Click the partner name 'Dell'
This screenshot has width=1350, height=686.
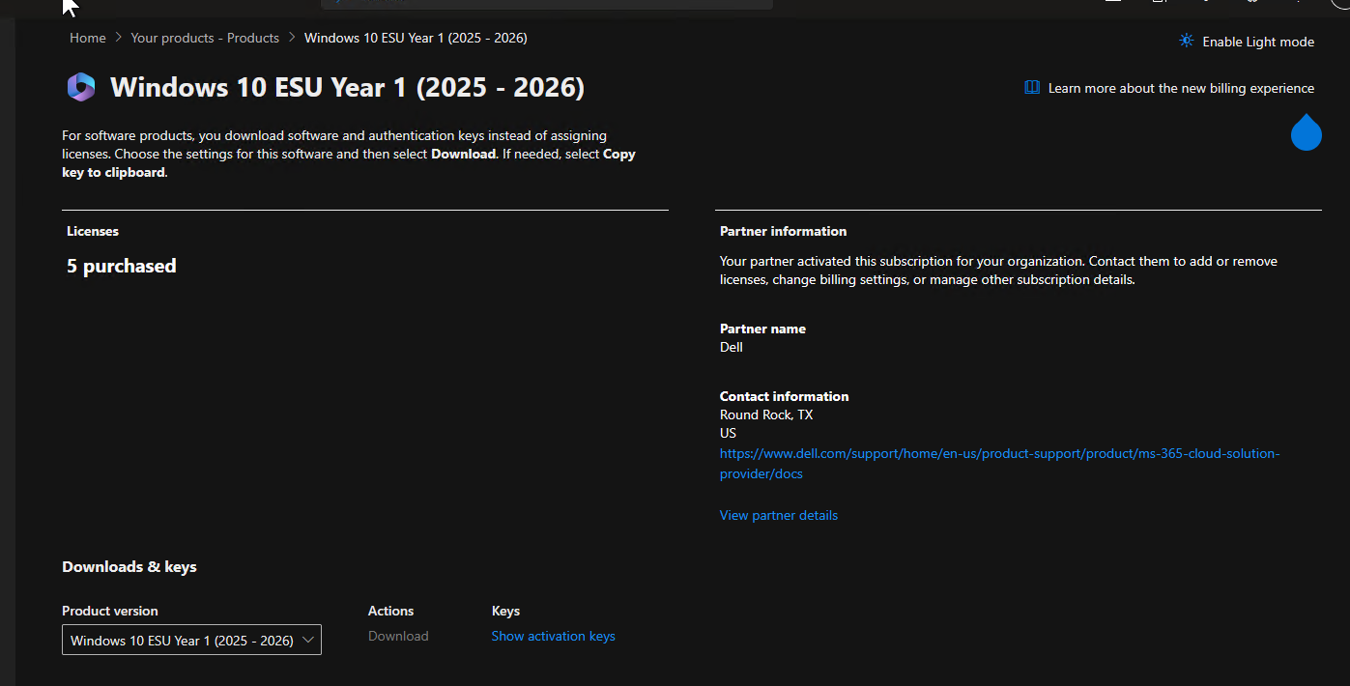click(x=732, y=347)
